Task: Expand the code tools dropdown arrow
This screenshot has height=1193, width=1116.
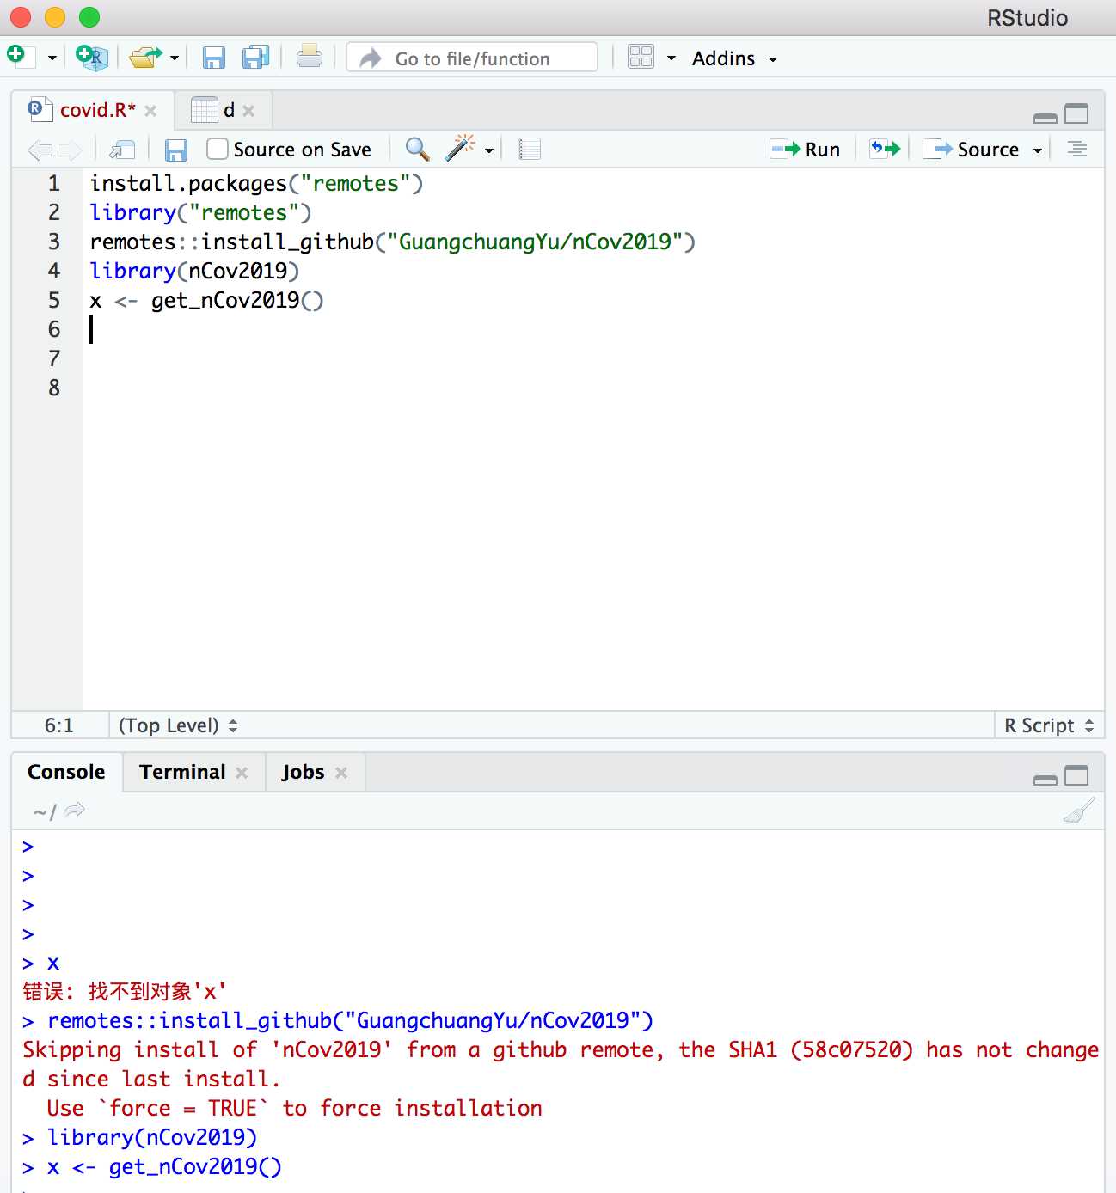Action: [x=489, y=150]
